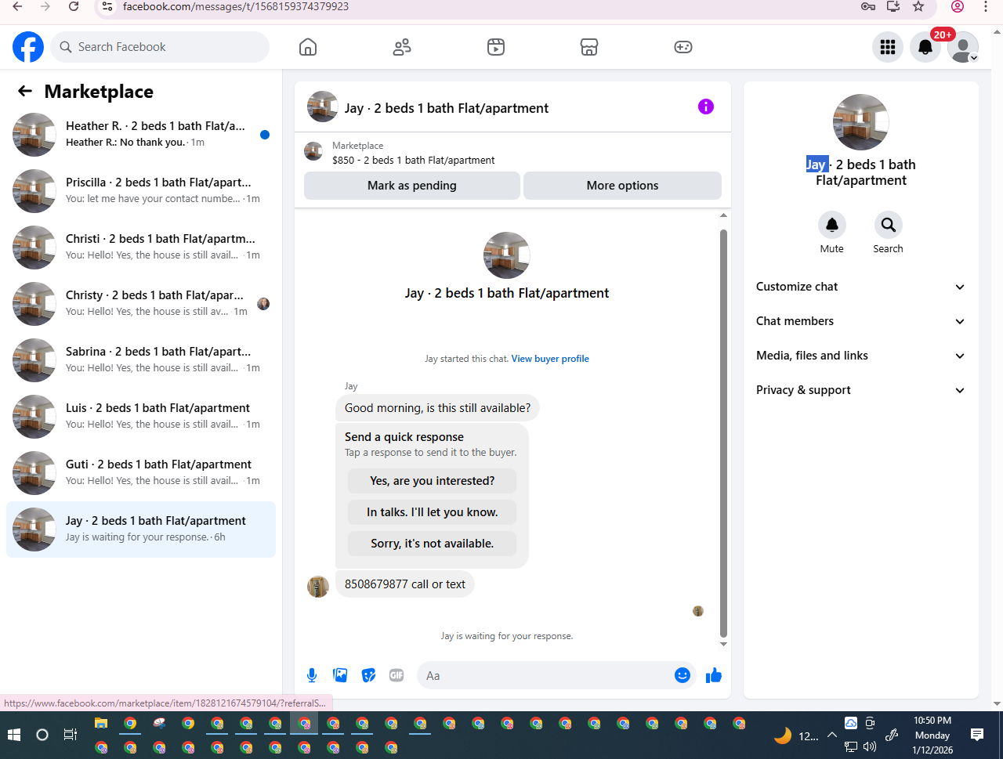Open the Guti conversation
The width and height of the screenshot is (1003, 759).
(141, 473)
